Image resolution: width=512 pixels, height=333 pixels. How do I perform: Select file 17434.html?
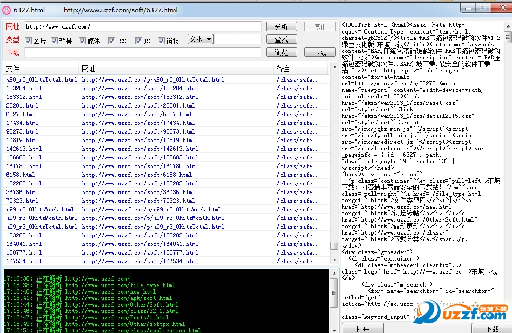22,123
